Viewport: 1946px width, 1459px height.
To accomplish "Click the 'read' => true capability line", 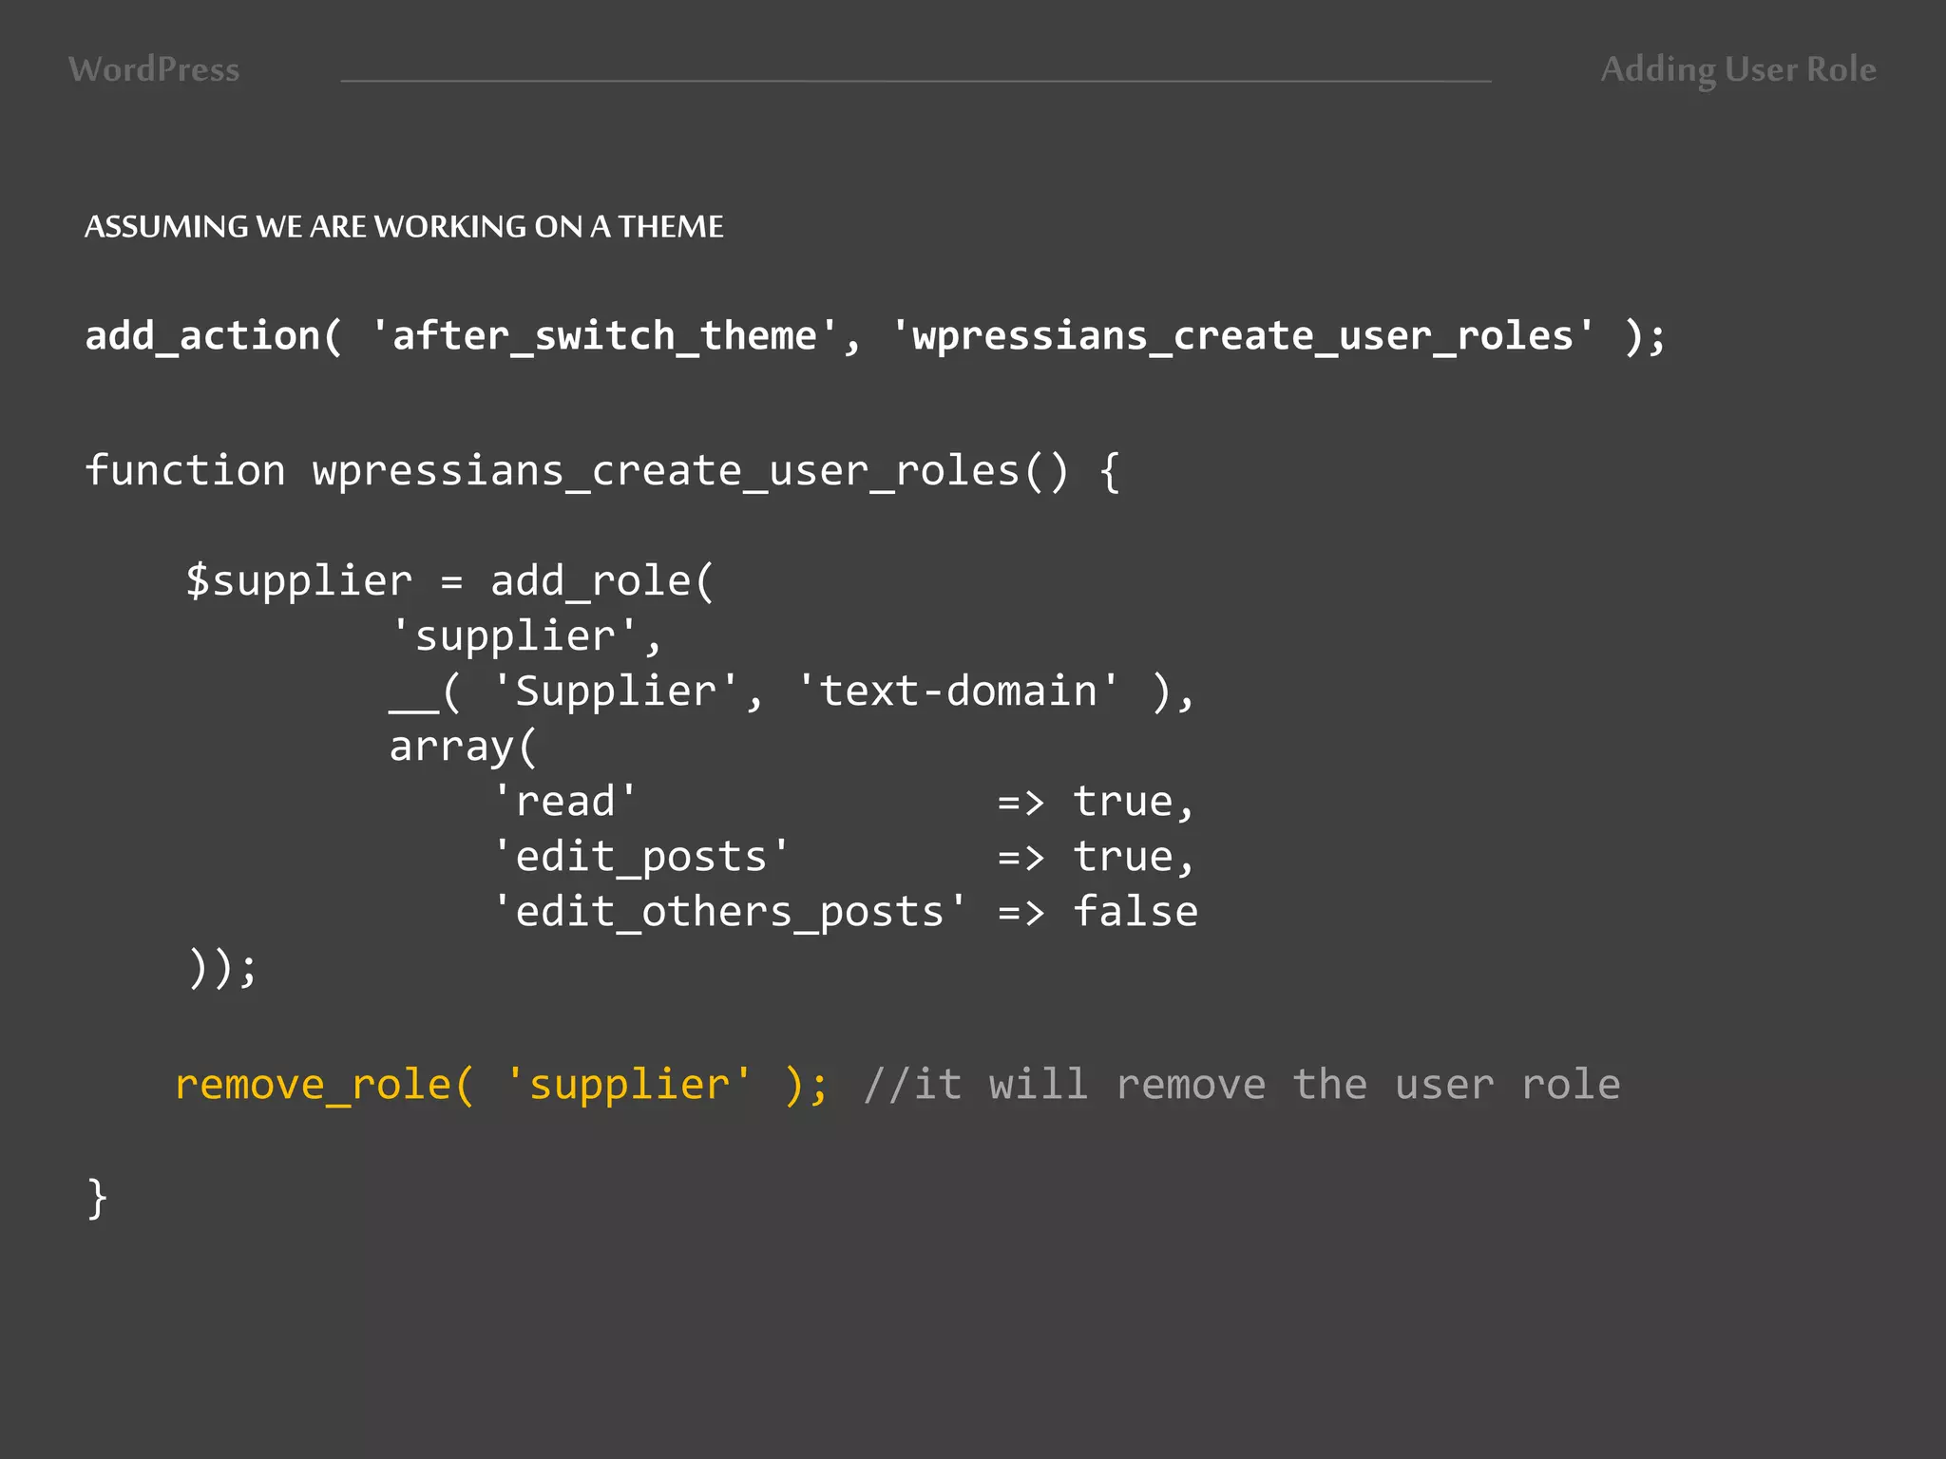I will click(844, 802).
